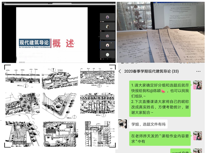Image resolution: width=207 pixels, height=153 pixels.
Task: Open the center corner-plaza plan sketch
Action: tap(60, 106)
